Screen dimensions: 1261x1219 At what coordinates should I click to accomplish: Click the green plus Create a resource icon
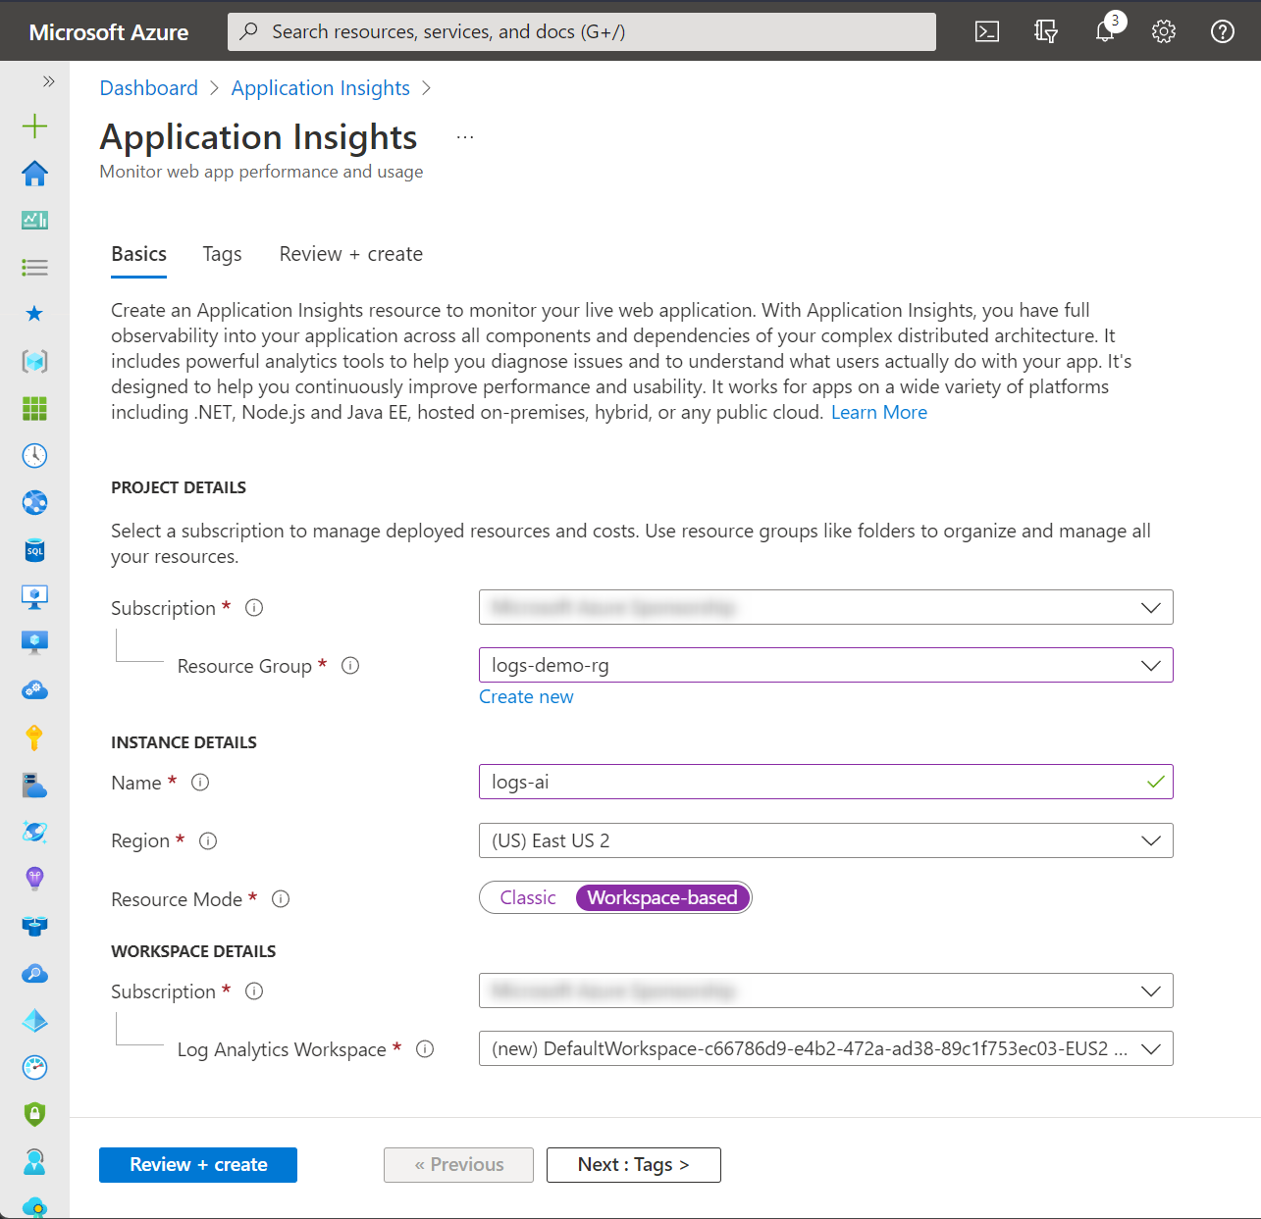(x=34, y=126)
